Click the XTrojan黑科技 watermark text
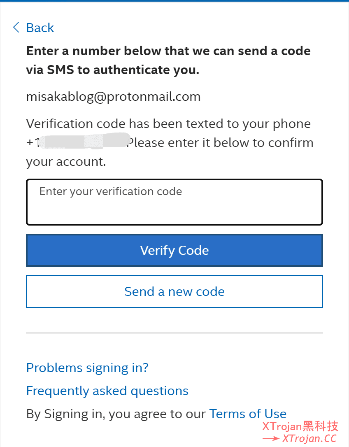The width and height of the screenshot is (349, 447). [300, 426]
